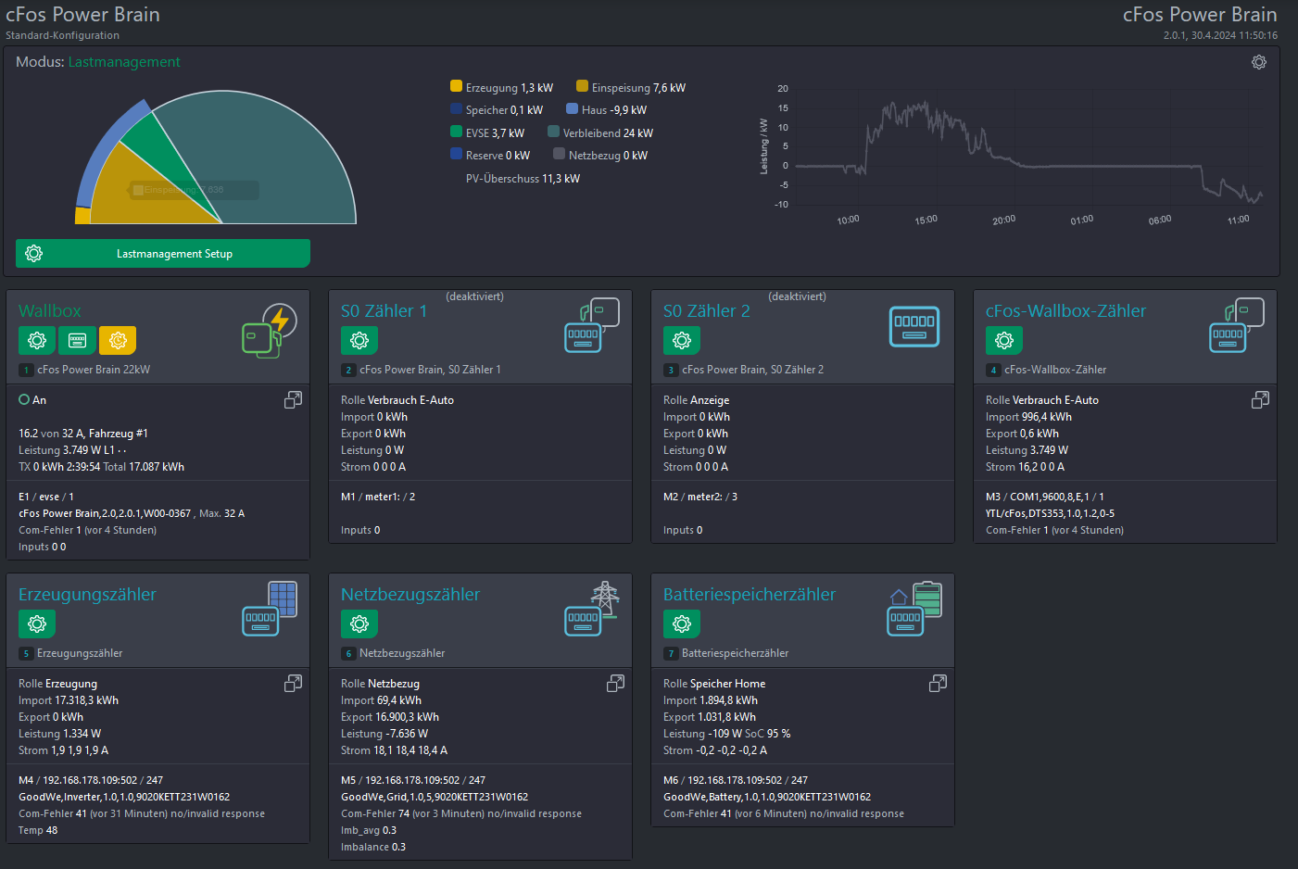Click the EVSE green legend swatch
Screen dimensions: 1298x869
[456, 132]
